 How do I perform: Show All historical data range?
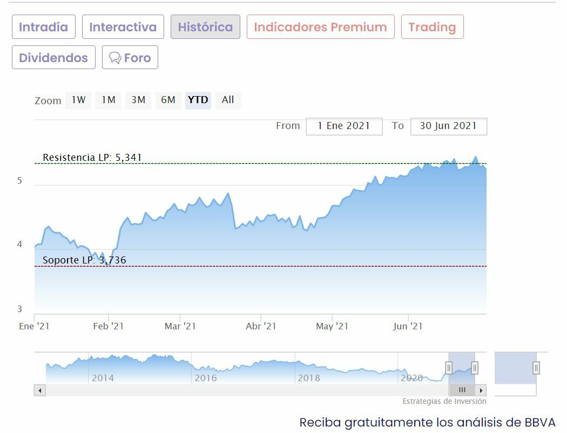tap(228, 100)
